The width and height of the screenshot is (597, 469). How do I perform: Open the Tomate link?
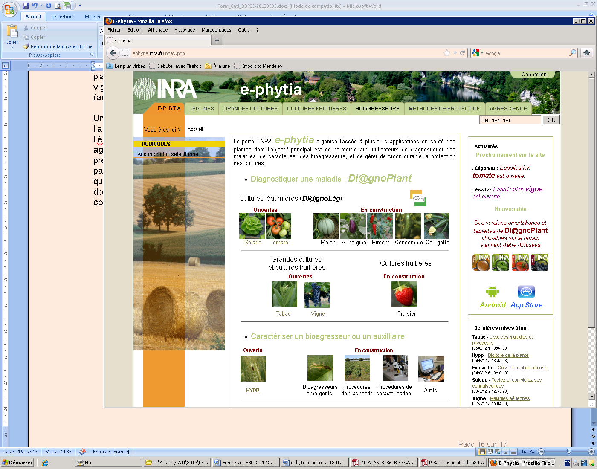point(279,243)
